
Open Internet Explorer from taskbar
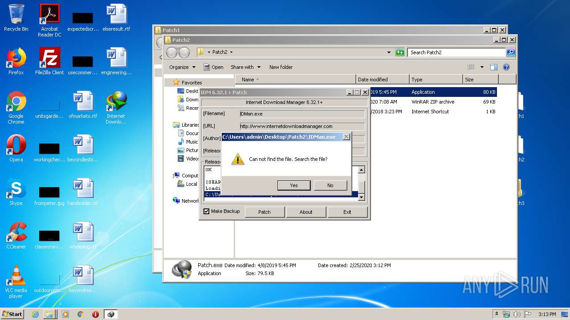(36, 314)
